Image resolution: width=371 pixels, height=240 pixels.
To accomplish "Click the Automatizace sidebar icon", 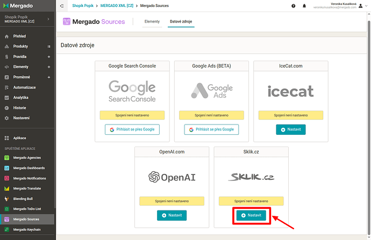I will (6, 88).
